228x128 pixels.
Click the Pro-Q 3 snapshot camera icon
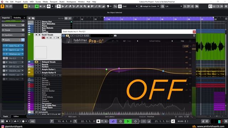(115, 36)
